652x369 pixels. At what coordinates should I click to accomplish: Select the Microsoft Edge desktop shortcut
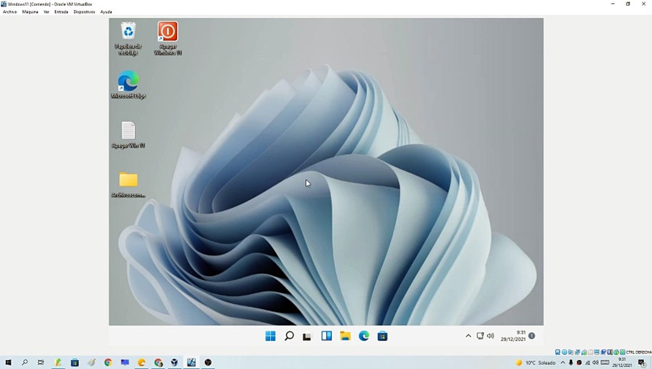[128, 85]
